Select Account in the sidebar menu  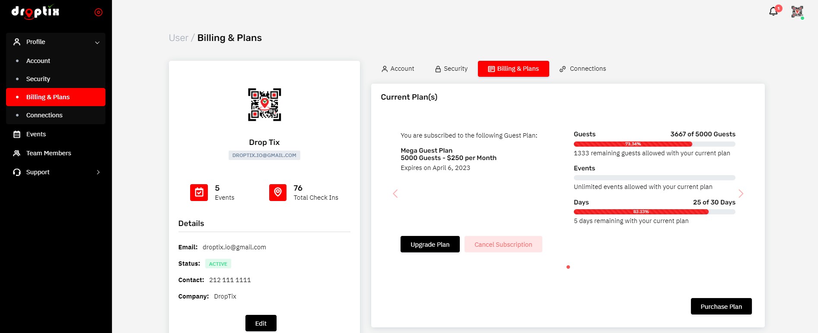coord(38,61)
